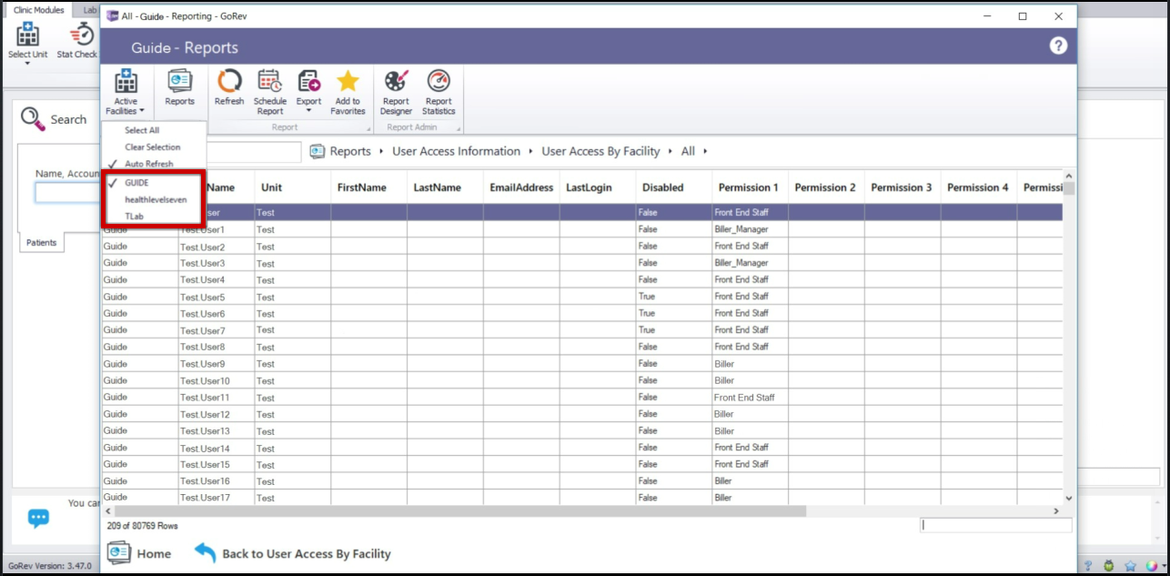
Task: Open the Report Admin group launcher
Action: click(x=458, y=129)
